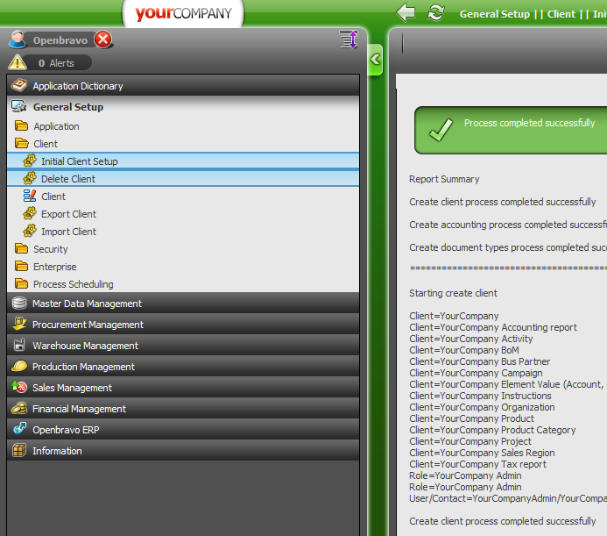Viewport: 607px width, 536px height.
Task: Expand Master Data Management section
Action: [x=183, y=304]
